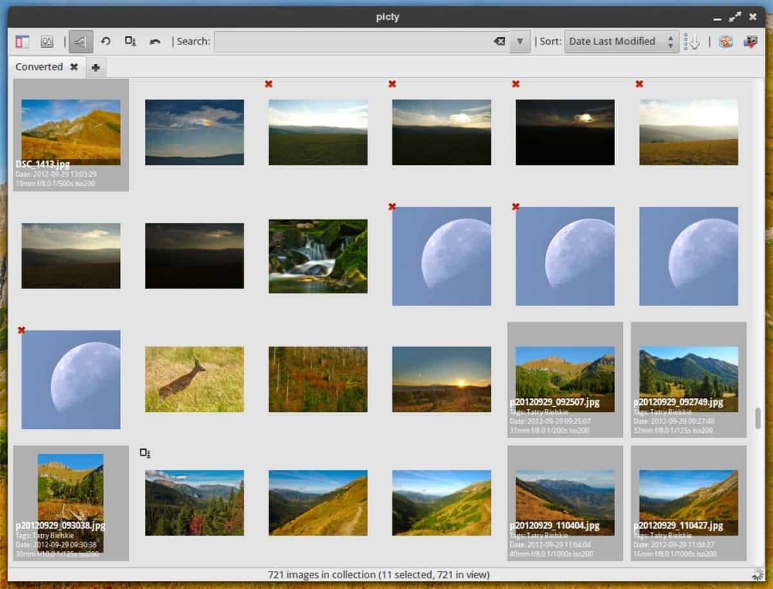
Task: Click the second toolbar icon beside sidebar toggle
Action: pos(46,42)
